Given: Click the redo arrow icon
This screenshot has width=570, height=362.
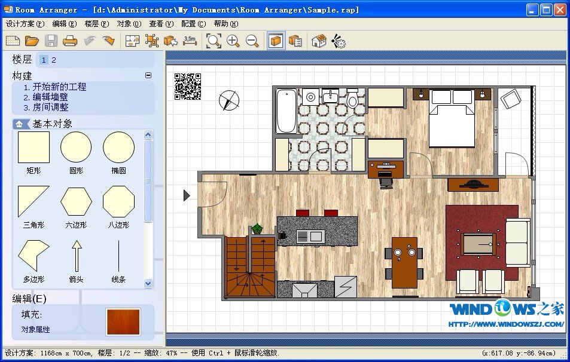Looking at the screenshot, I should [108, 41].
